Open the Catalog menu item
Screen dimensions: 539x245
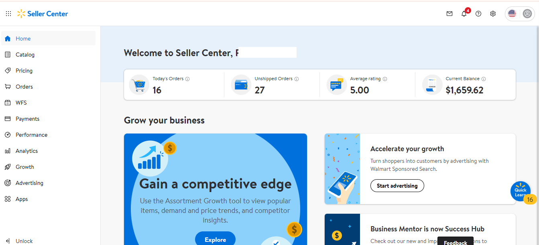25,55
